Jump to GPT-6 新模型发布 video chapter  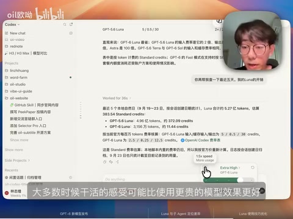coord(74,214)
